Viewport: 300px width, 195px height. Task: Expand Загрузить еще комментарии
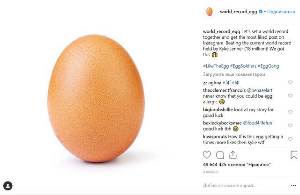pos(234,74)
